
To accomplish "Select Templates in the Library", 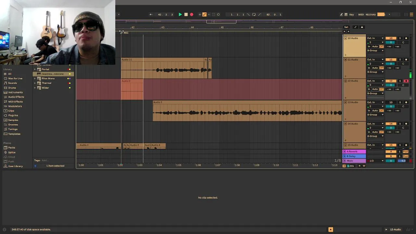I will tap(14, 134).
